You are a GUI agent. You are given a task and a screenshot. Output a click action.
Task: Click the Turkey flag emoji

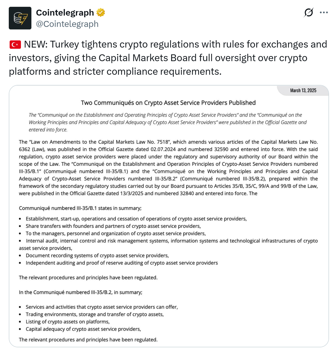click(15, 44)
